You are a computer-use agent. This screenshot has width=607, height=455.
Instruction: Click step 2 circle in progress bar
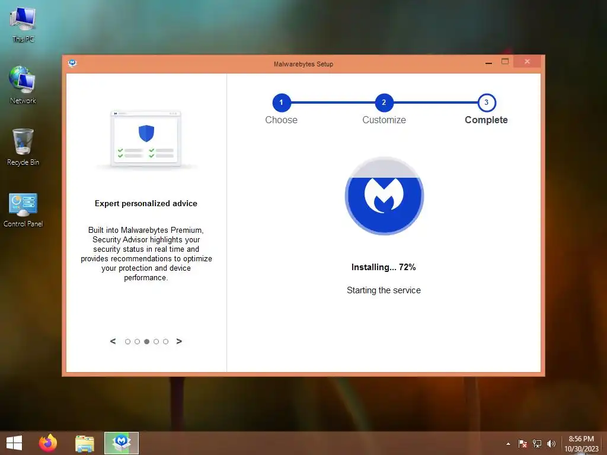384,102
